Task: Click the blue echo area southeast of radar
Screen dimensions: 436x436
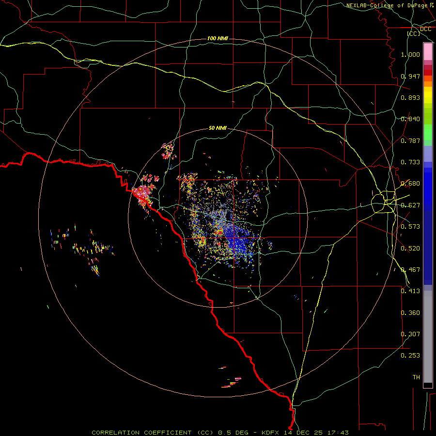Action: tap(238, 241)
